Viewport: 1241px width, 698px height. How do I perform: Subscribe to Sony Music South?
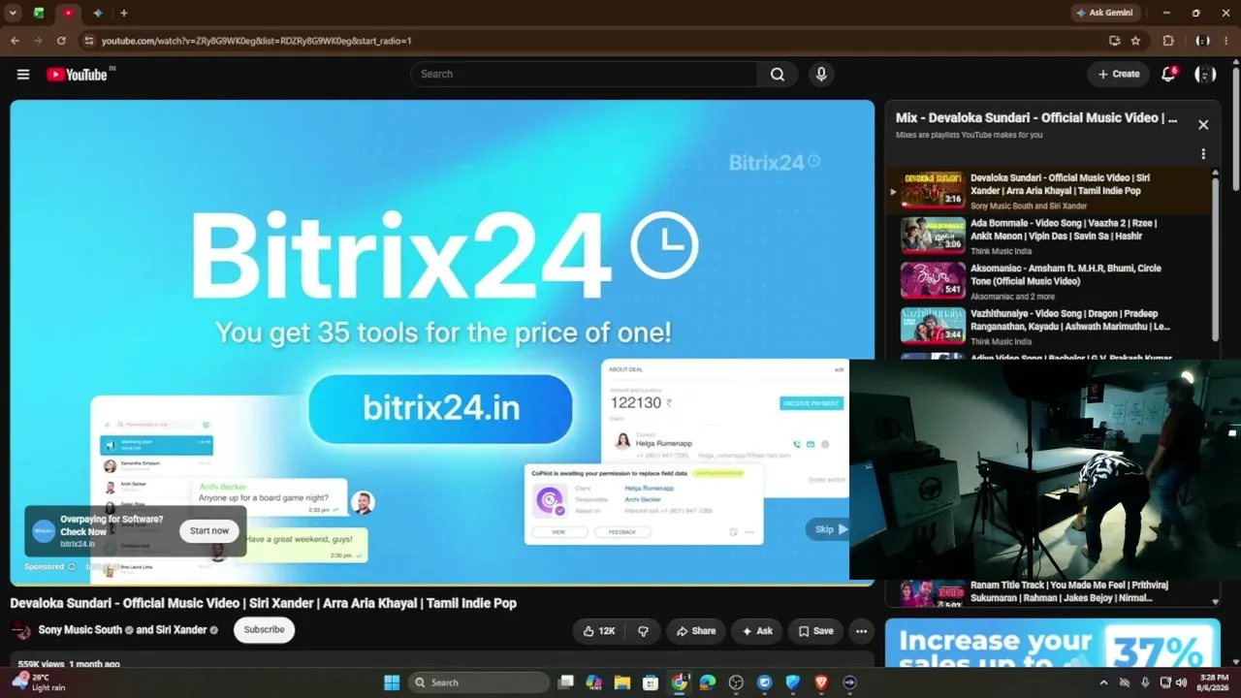pos(264,630)
